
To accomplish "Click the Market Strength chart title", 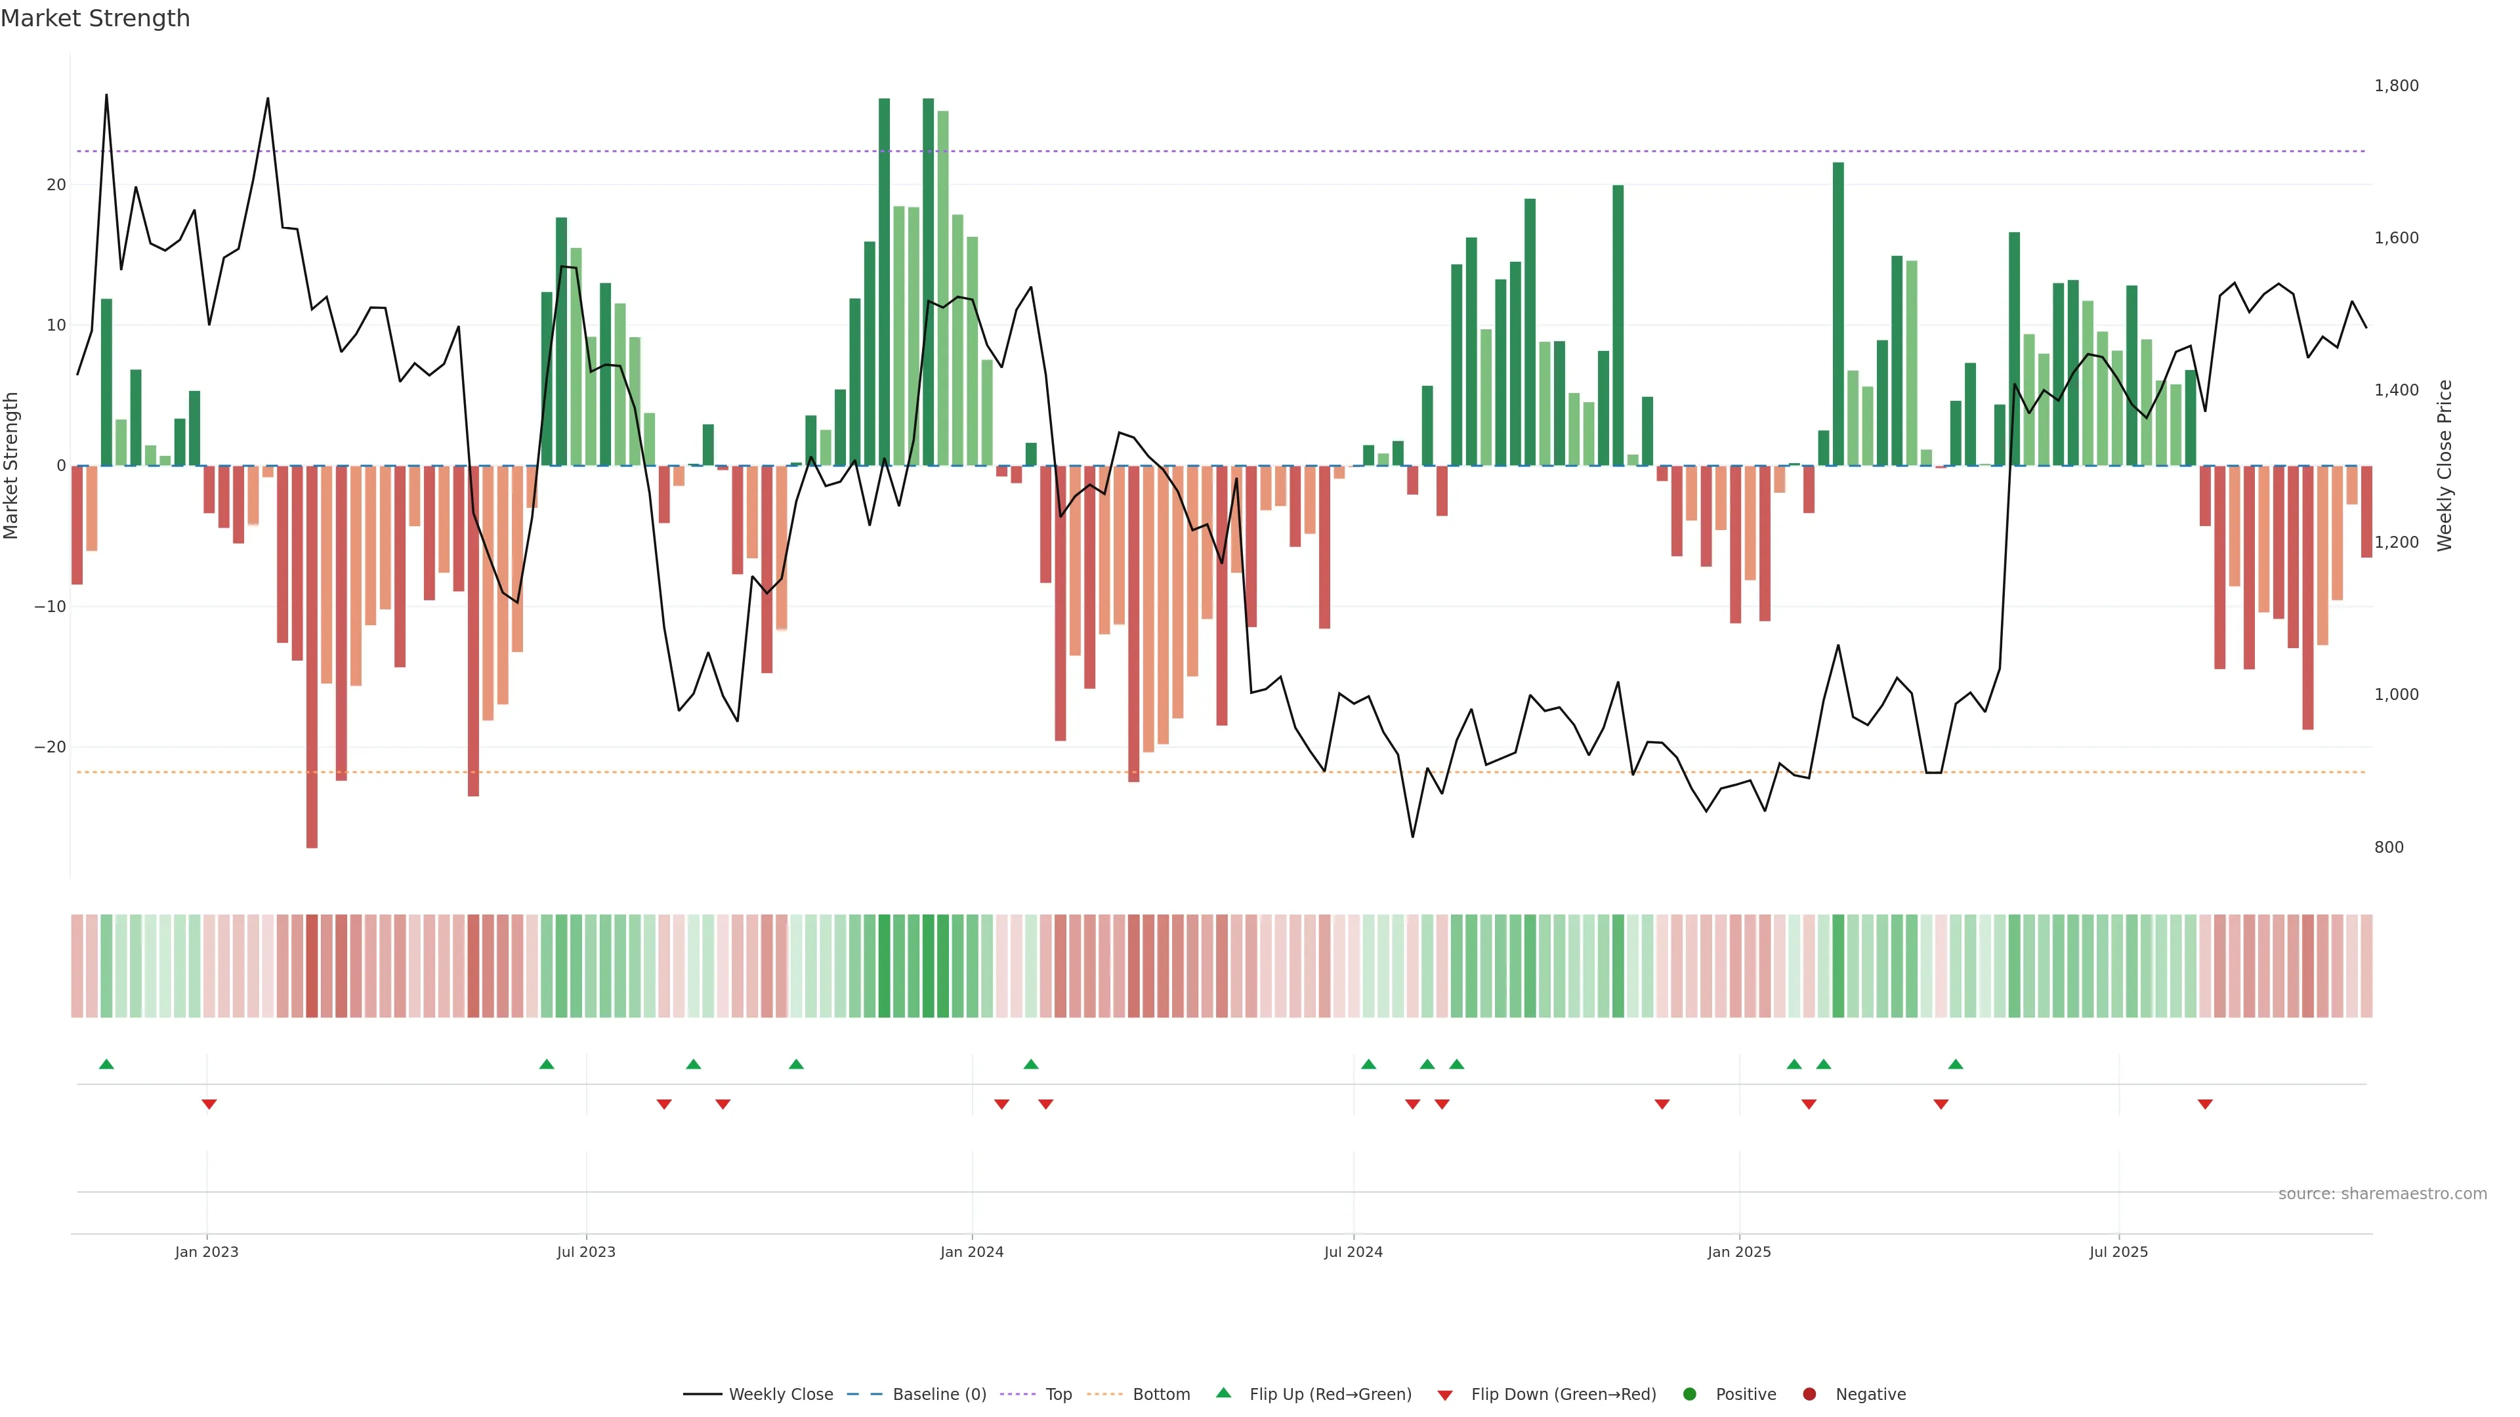I will (95, 18).
